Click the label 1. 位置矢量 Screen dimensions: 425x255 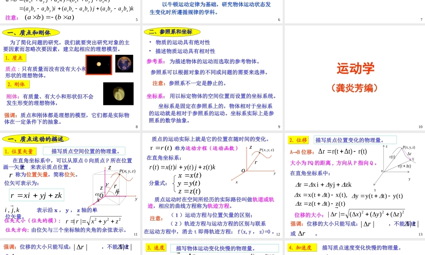coord(20,151)
